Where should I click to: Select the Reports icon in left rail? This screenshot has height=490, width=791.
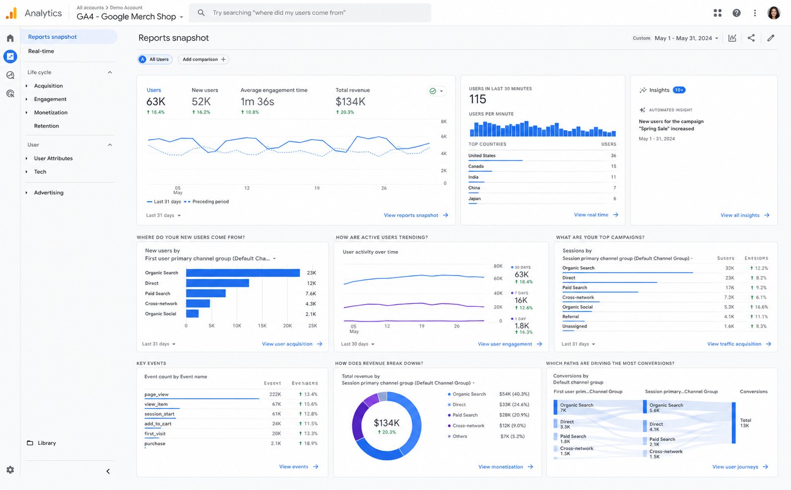coord(10,57)
